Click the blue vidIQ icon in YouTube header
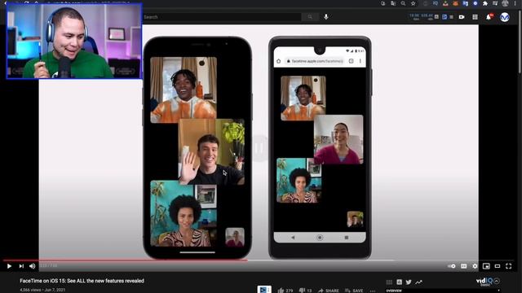This screenshot has width=522, height=293. click(x=445, y=16)
